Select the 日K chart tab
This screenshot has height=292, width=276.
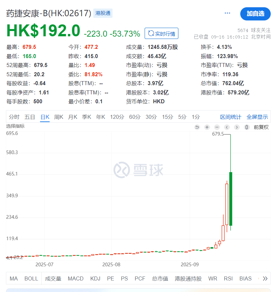click(x=45, y=117)
